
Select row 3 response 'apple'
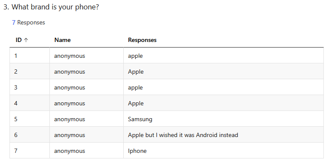tap(135, 87)
